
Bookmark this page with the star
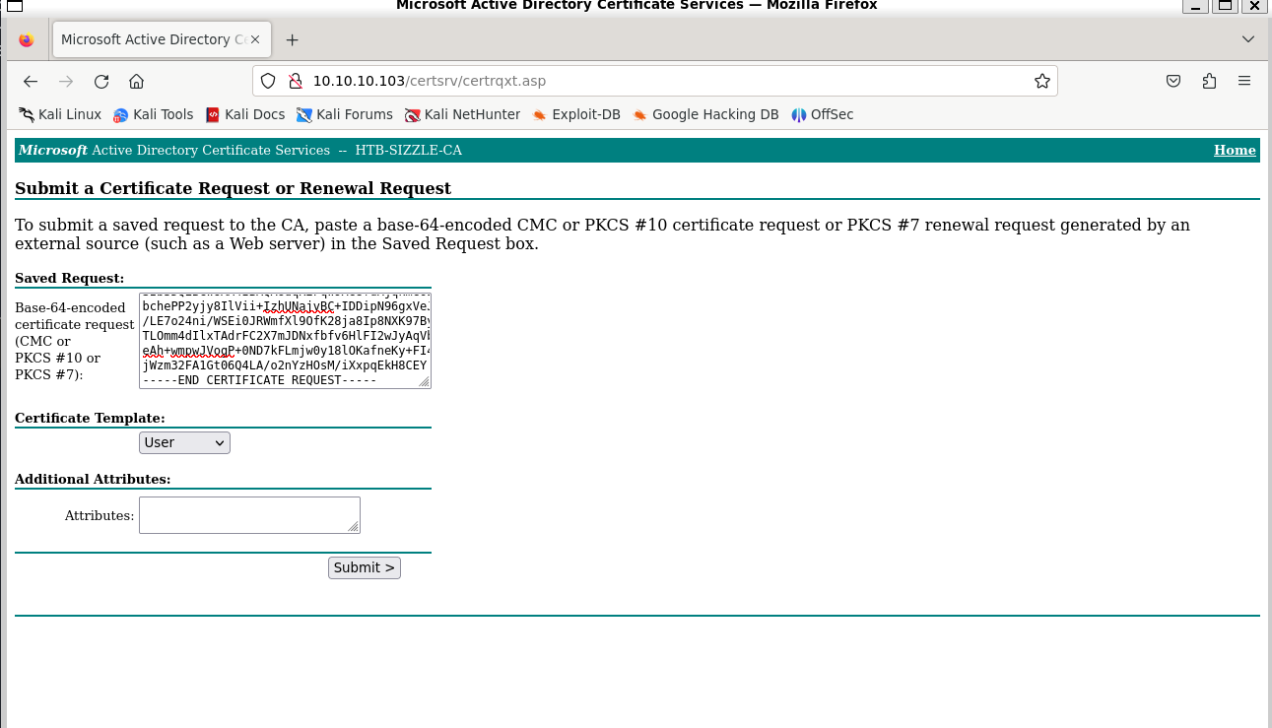[x=1042, y=82]
